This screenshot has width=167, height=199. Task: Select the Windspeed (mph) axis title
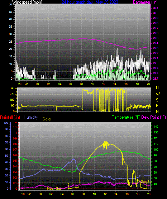click(x=27, y=2)
